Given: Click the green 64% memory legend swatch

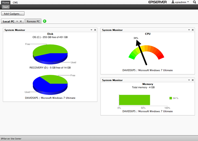Looking at the screenshot, I should [170, 98].
